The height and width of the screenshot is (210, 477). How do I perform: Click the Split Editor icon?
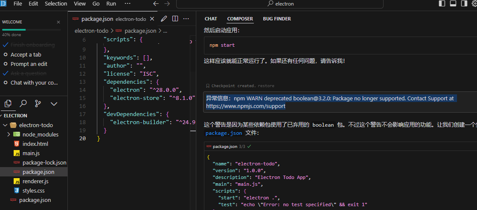175,19
